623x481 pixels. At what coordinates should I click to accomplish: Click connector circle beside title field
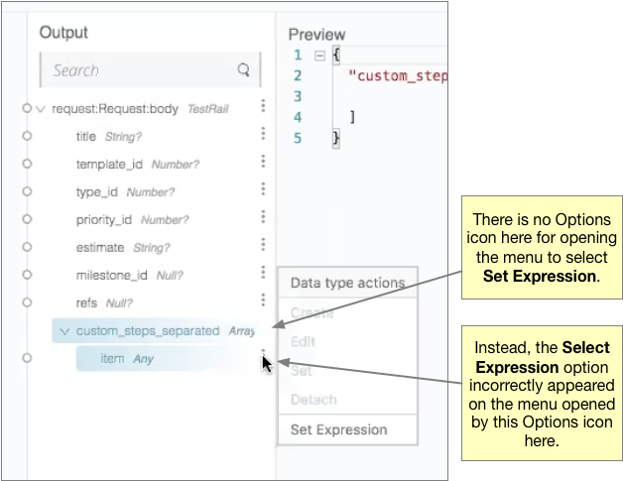(27, 136)
